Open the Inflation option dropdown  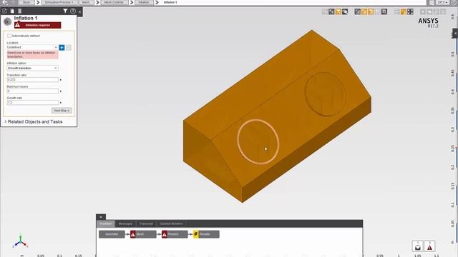(x=32, y=69)
